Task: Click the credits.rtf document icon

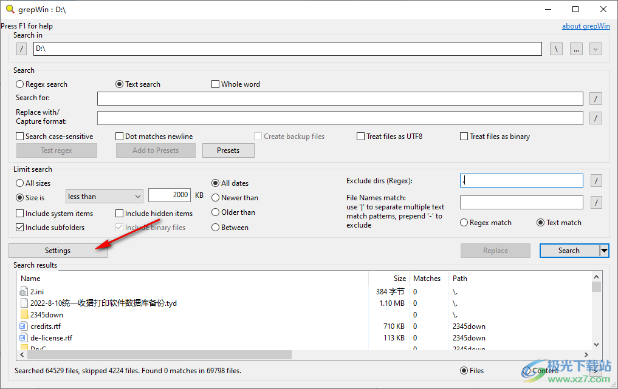Action: [24, 326]
